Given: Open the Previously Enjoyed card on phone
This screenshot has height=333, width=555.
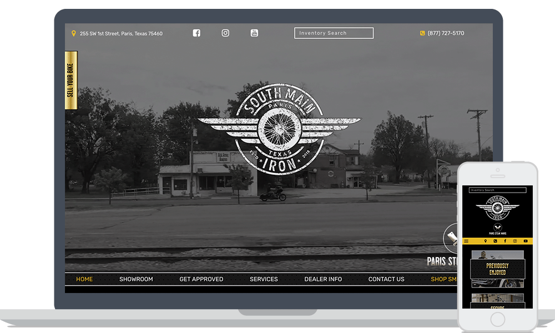Looking at the screenshot, I should tap(497, 269).
